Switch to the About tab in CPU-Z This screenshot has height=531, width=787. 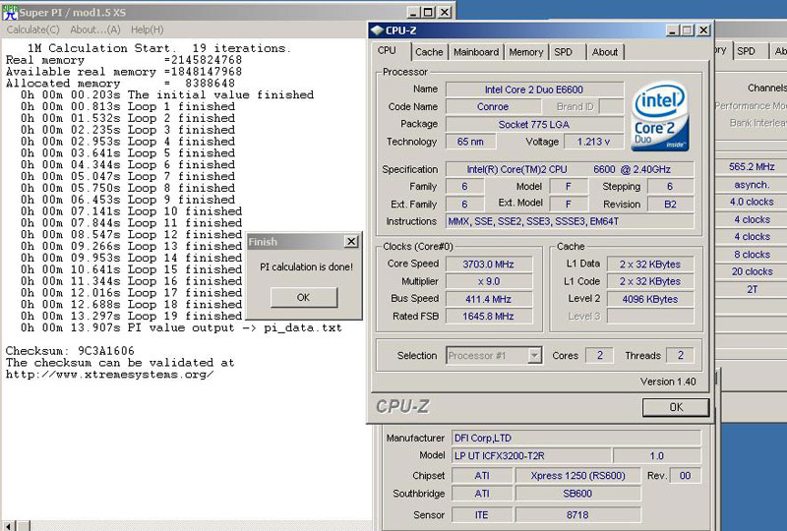point(605,52)
